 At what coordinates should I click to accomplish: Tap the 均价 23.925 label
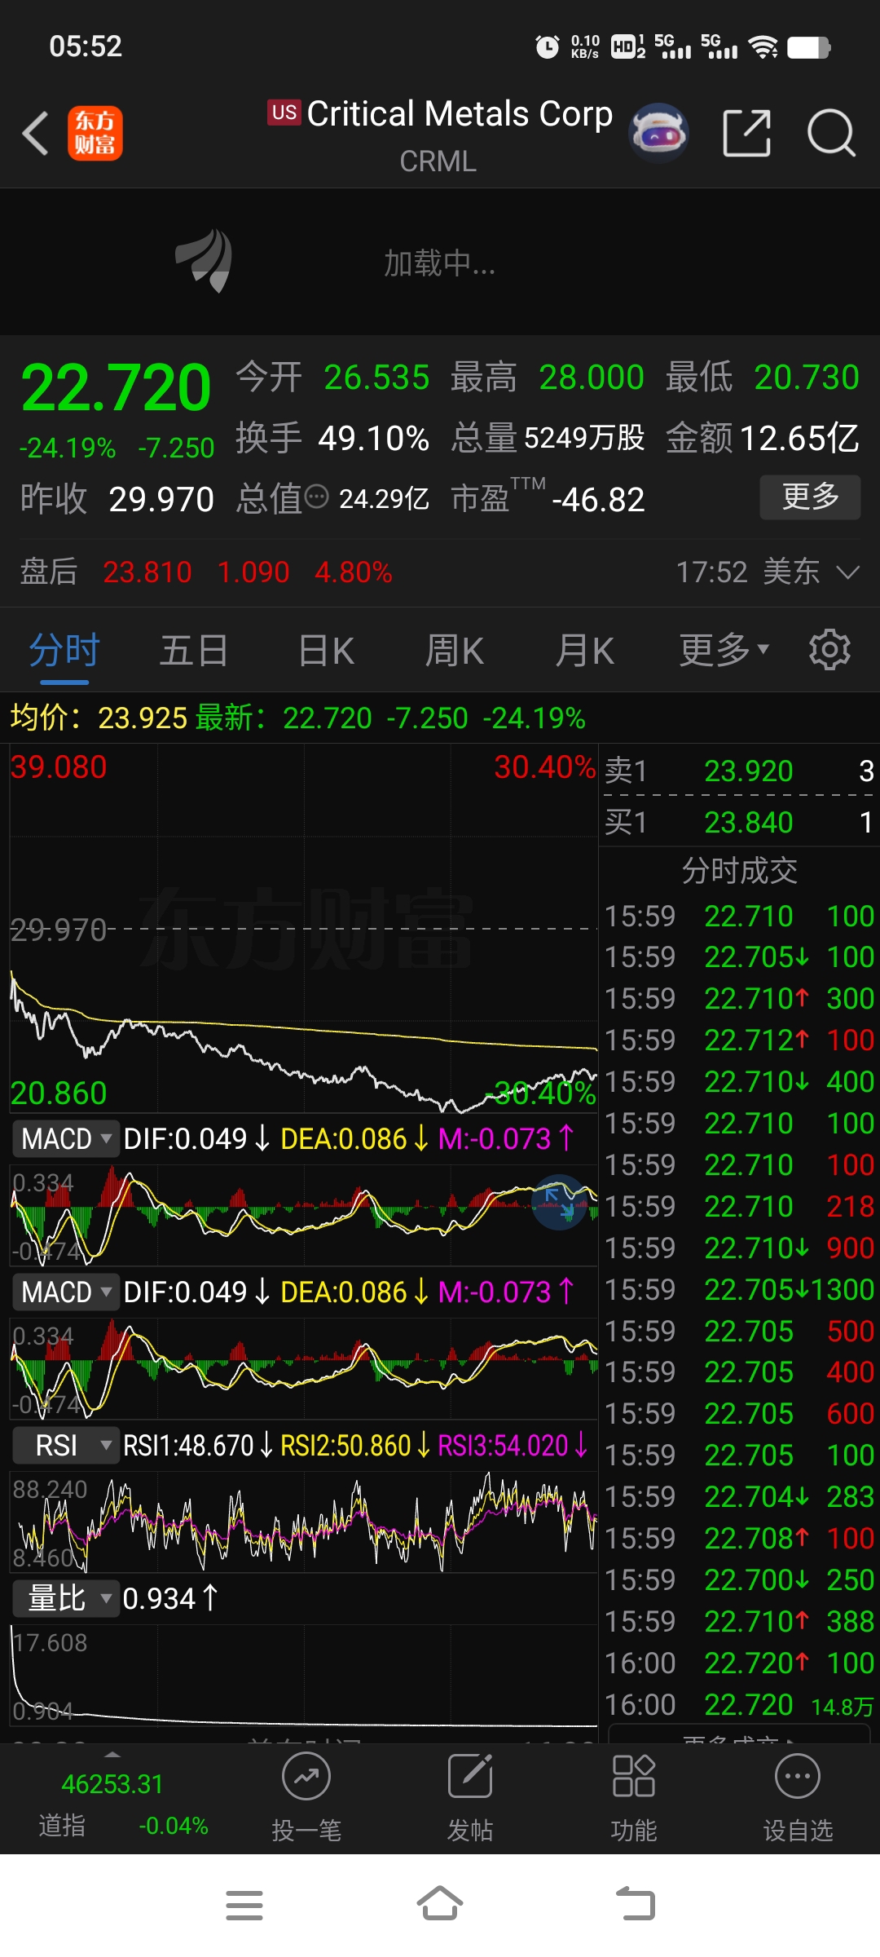point(99,718)
